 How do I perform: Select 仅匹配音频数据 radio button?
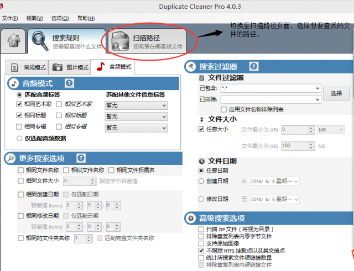click(x=19, y=139)
